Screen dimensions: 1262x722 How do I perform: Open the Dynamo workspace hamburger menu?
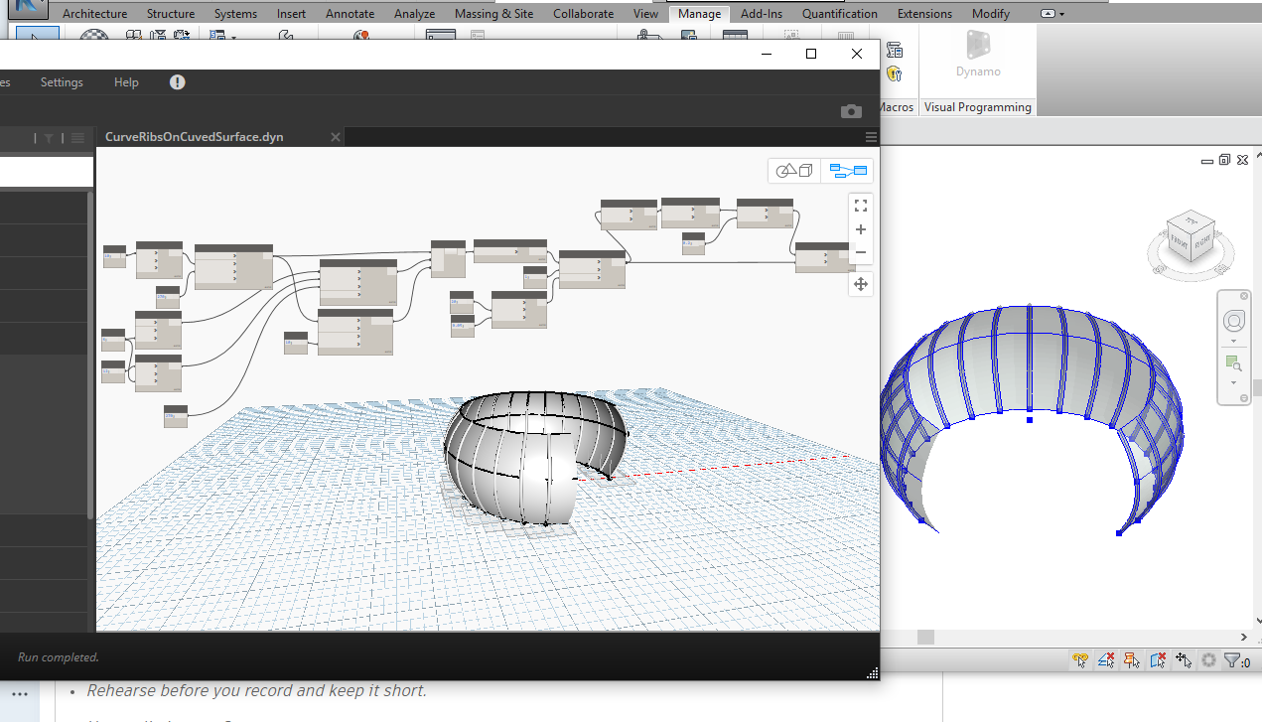(871, 137)
